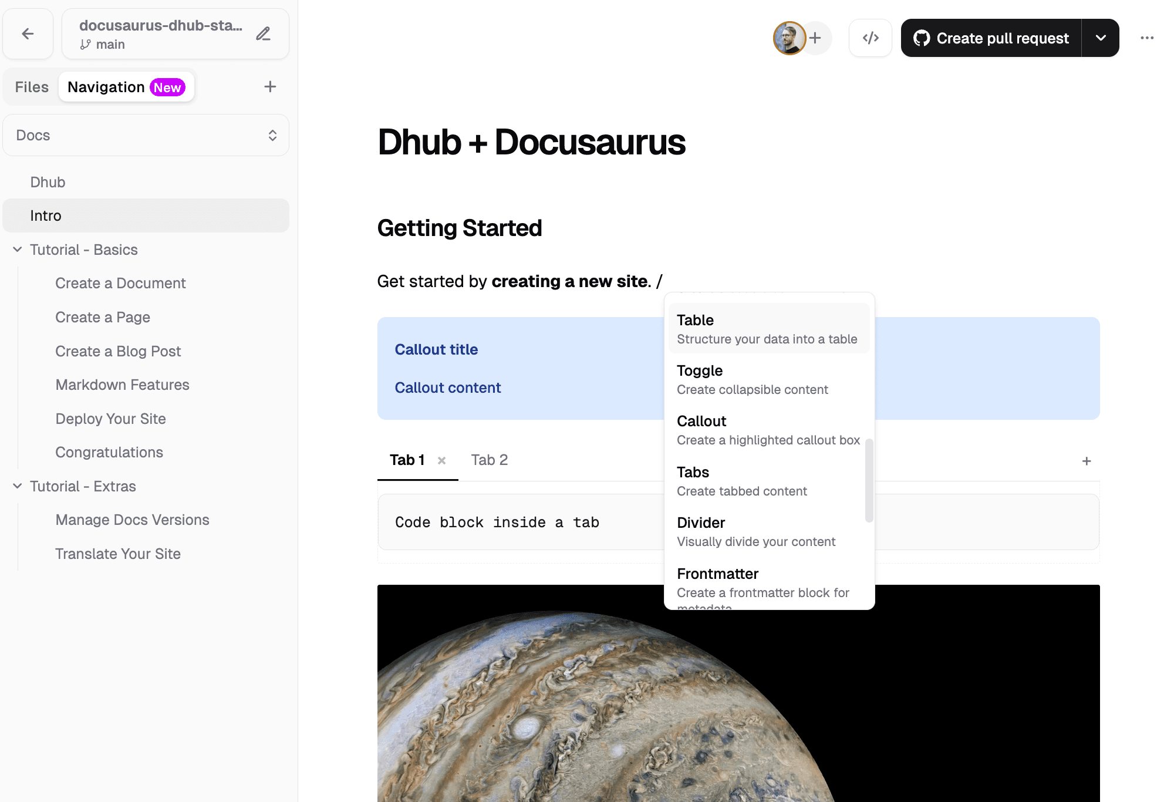Open the Docs selector dropdown

pos(146,135)
